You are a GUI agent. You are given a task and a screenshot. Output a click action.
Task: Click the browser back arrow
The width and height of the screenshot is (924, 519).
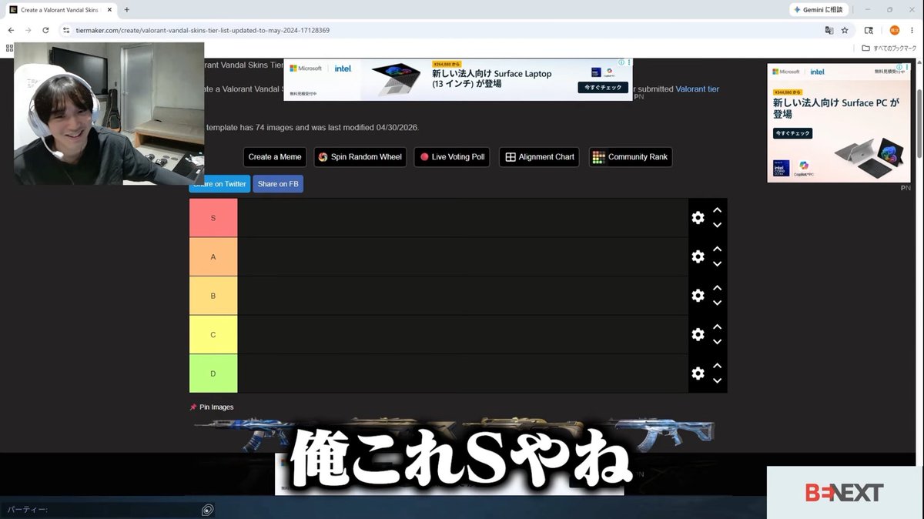pyautogui.click(x=11, y=30)
